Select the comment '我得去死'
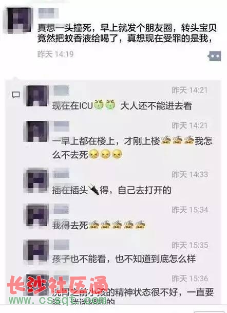This screenshot has width=227, height=313. coord(99,225)
